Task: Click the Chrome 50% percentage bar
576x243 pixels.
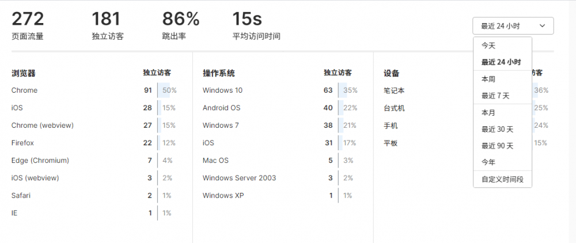Action: coord(167,90)
